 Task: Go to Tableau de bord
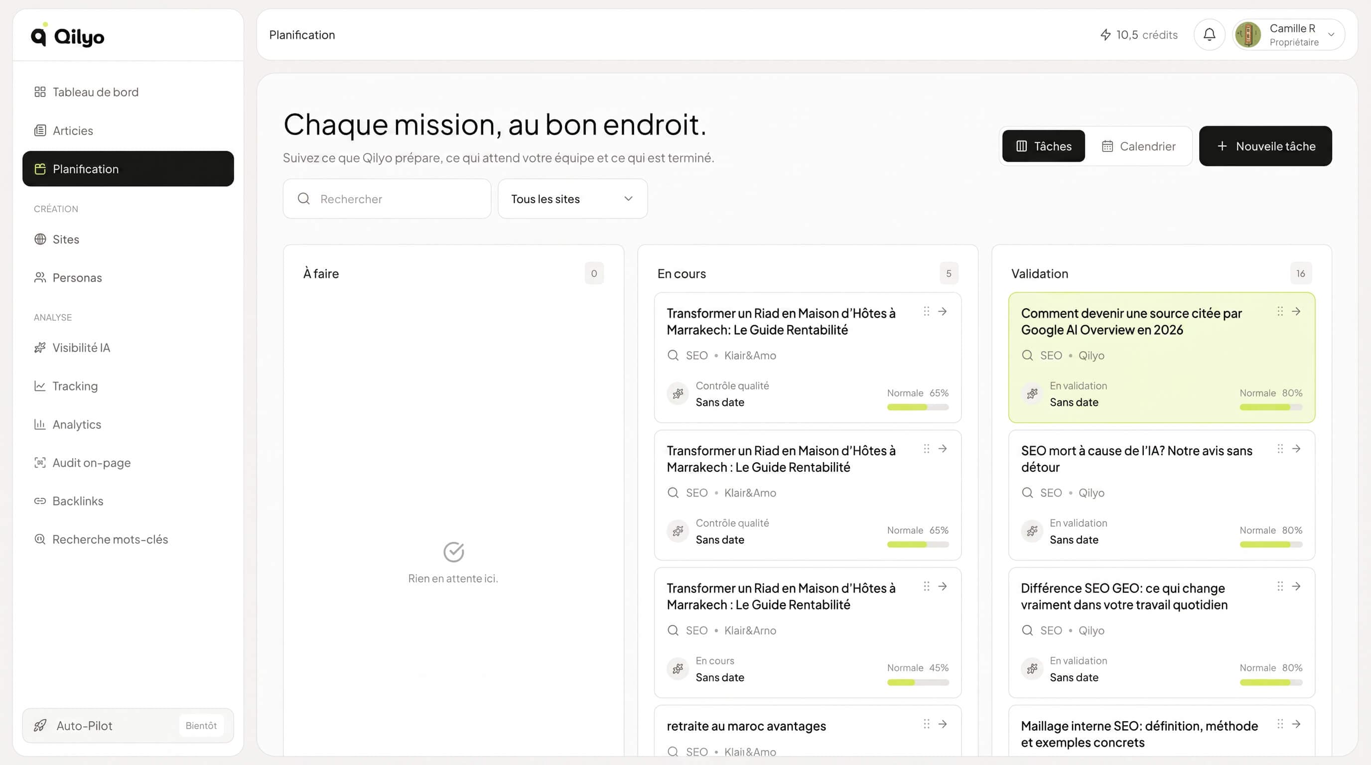pyautogui.click(x=128, y=92)
